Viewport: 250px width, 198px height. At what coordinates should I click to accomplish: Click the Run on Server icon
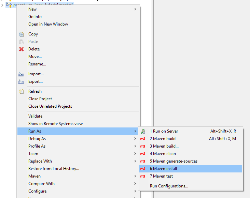click(x=143, y=131)
